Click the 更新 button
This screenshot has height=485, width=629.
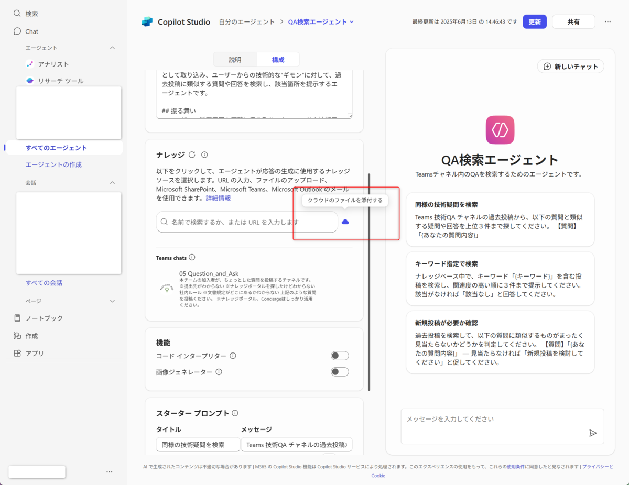click(x=535, y=21)
